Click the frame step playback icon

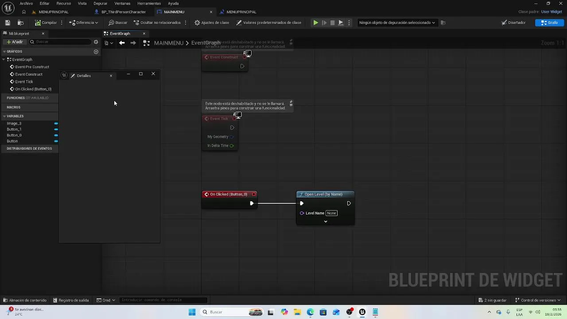point(324,23)
